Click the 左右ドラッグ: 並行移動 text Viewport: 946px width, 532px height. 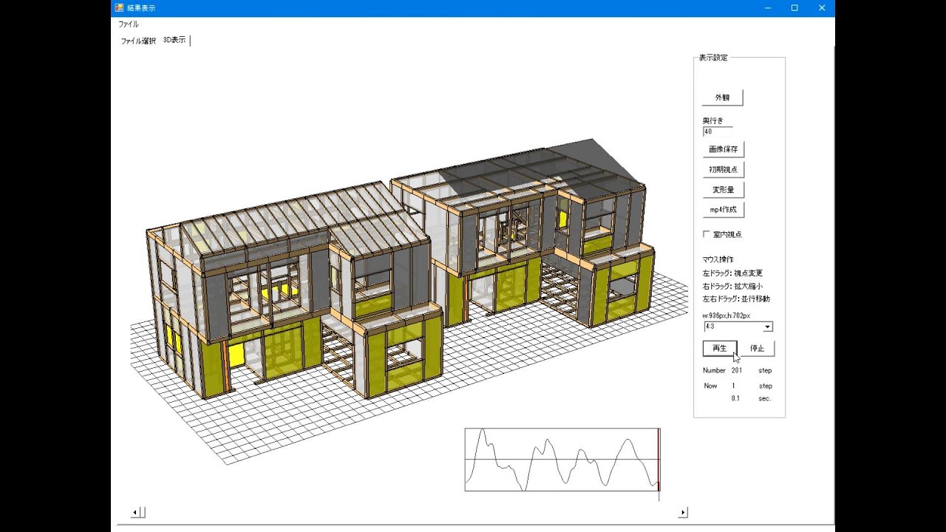tap(736, 299)
